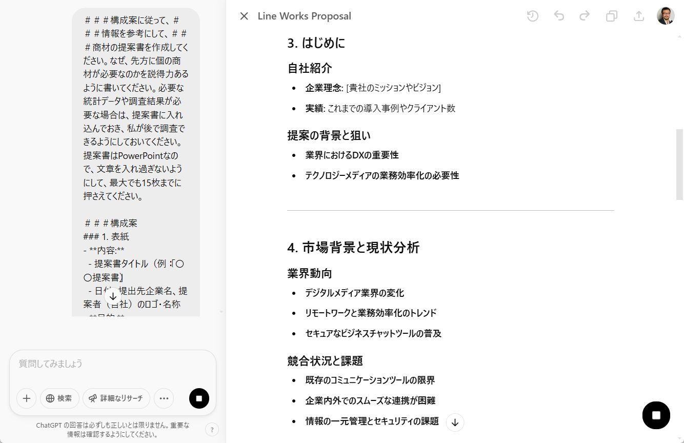Select the bullet 企業内外でのスムーズな連携が困難
Image resolution: width=684 pixels, height=443 pixels.
pos(370,400)
